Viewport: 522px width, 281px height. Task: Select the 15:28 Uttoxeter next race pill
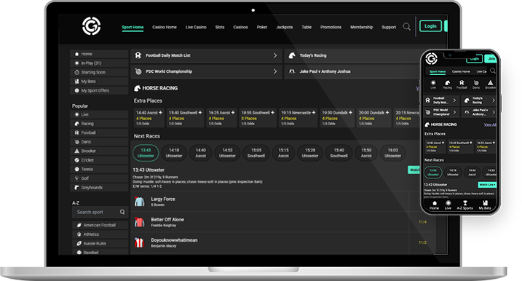tap(310, 153)
